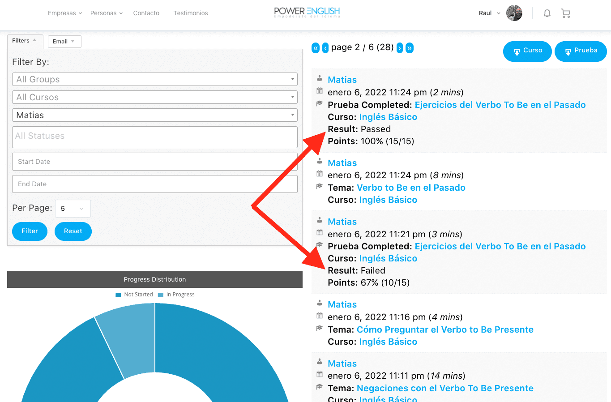Click Raul's profile avatar

tap(514, 13)
